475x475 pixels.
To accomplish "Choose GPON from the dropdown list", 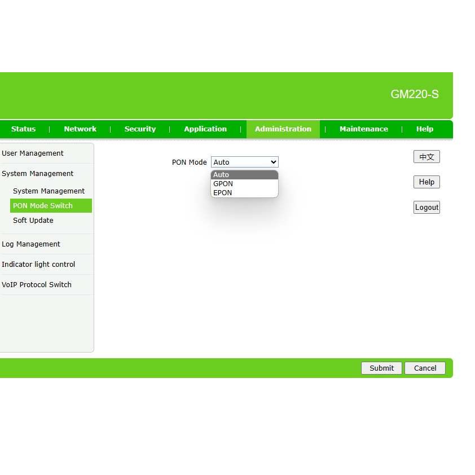I will pos(223,184).
